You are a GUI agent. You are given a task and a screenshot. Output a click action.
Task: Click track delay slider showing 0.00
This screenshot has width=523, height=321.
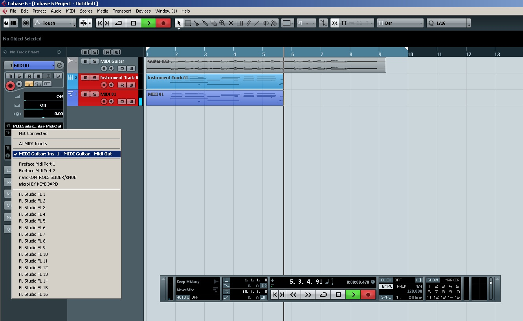(43, 114)
